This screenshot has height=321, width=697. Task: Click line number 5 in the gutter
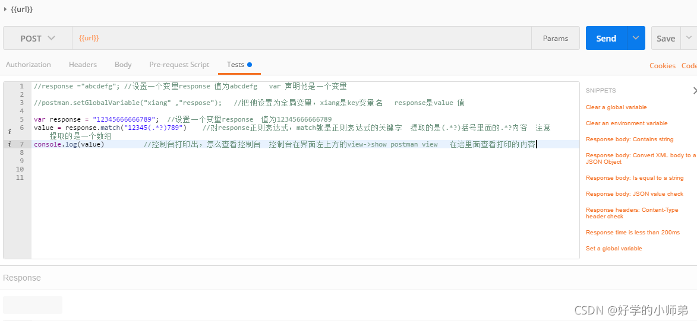click(21, 119)
